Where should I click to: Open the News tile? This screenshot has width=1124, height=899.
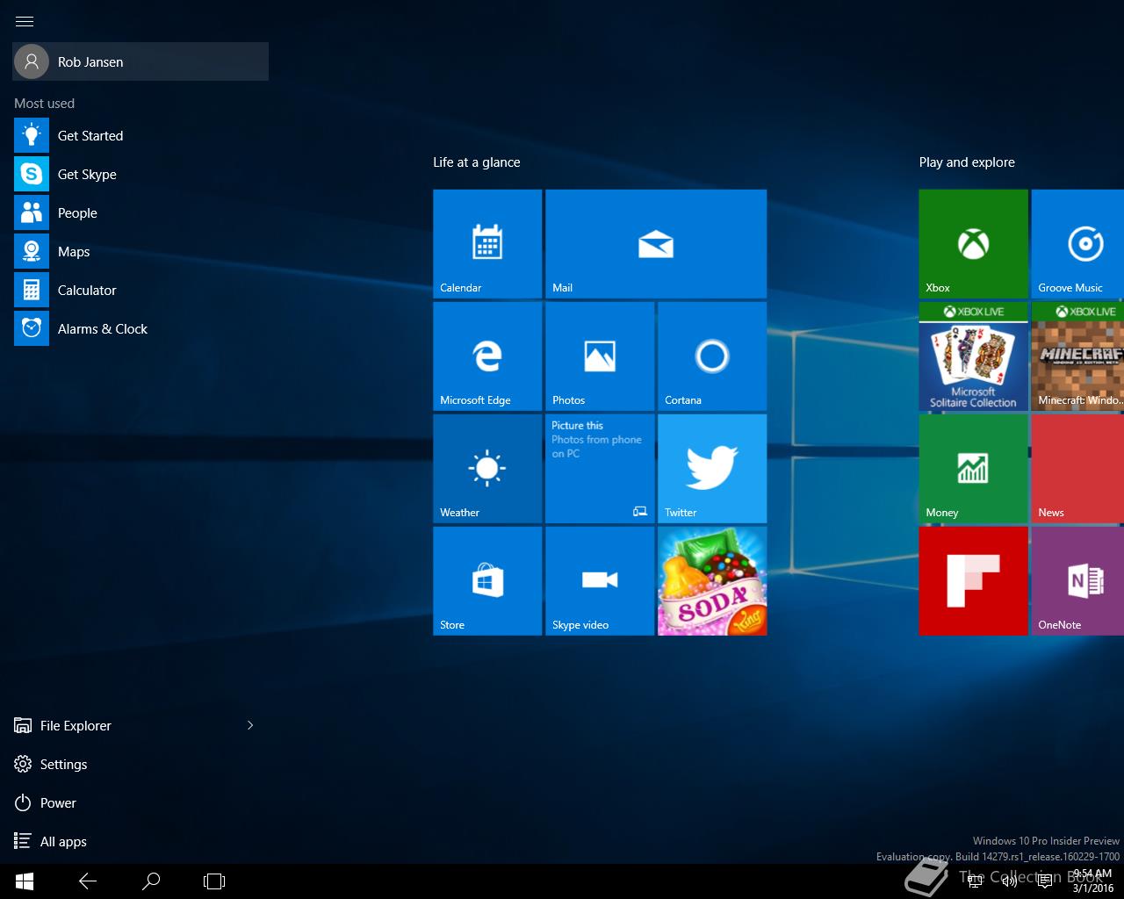pyautogui.click(x=1077, y=469)
